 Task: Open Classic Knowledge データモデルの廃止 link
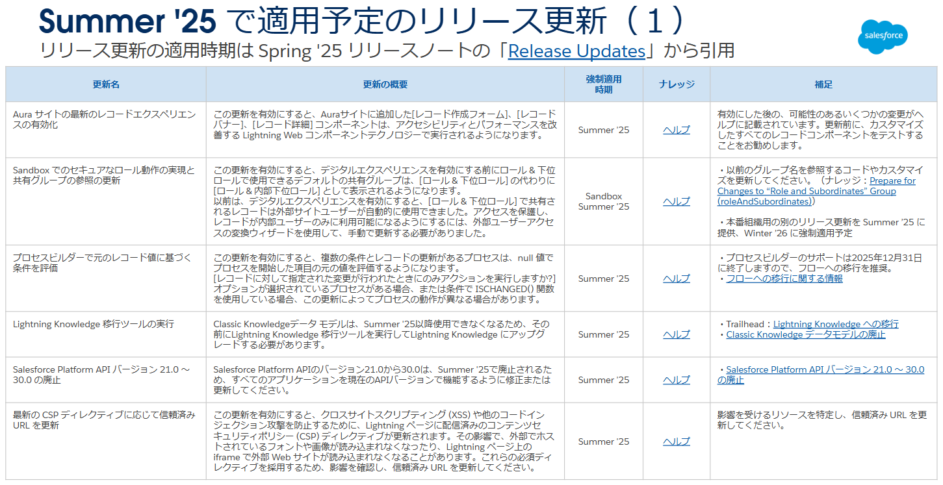805,334
